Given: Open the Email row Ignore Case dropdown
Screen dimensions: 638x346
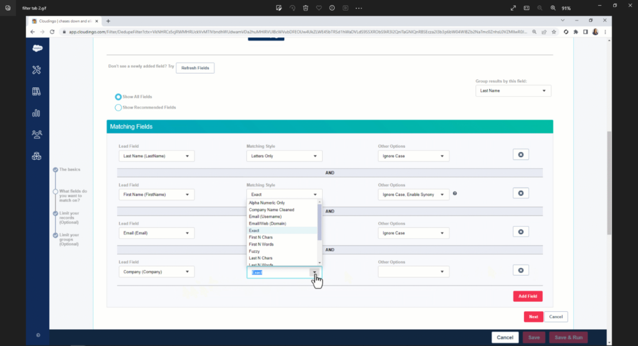Looking at the screenshot, I should coord(414,233).
